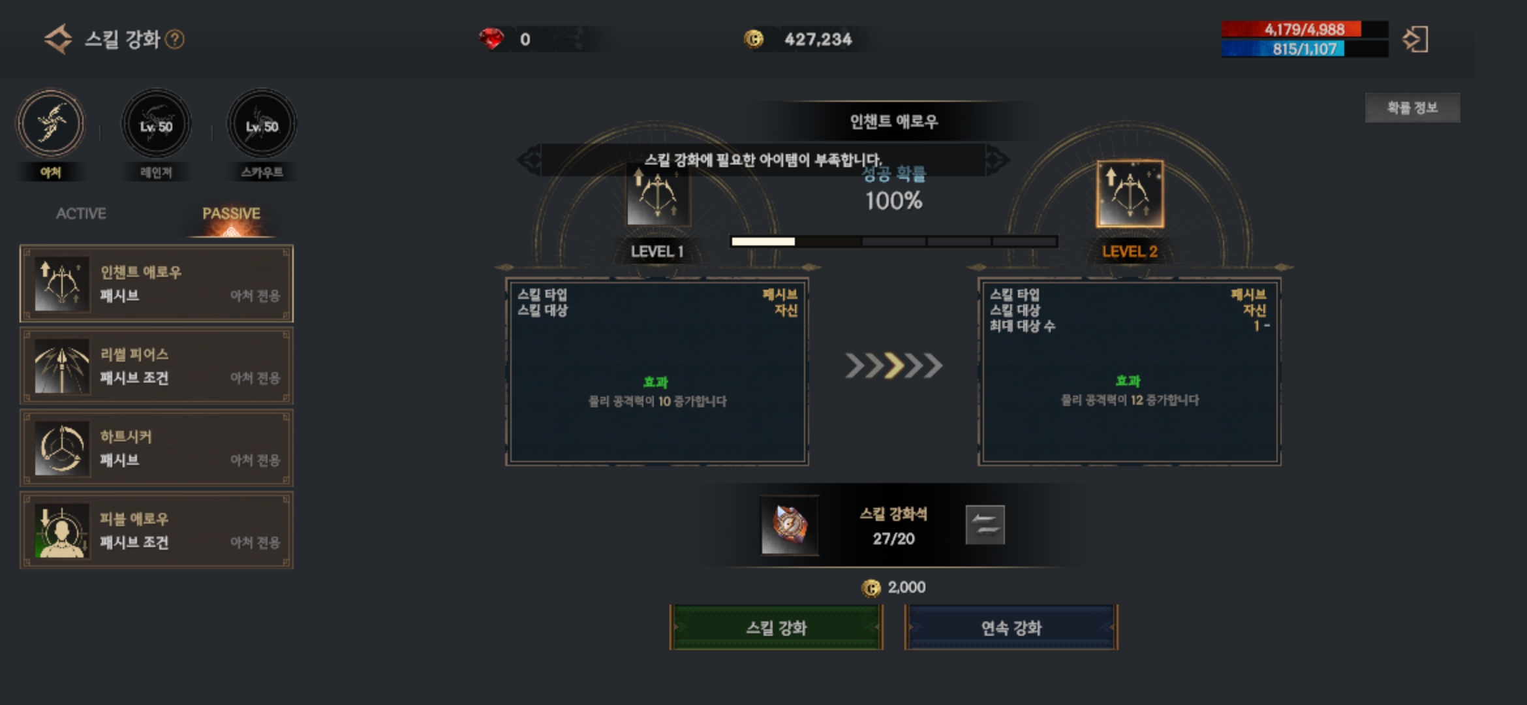Click the green 스킬 강화 button
The width and height of the screenshot is (1527, 705).
(x=777, y=627)
